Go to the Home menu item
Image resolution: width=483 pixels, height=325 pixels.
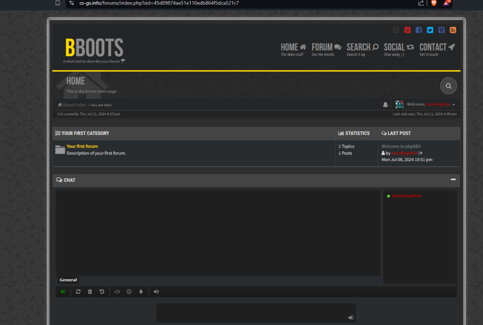click(x=294, y=50)
